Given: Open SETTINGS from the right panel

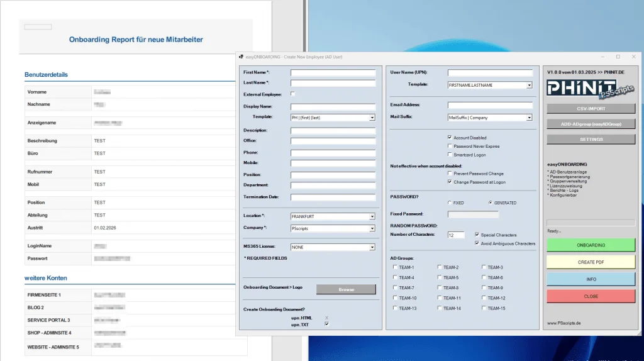Looking at the screenshot, I should pyautogui.click(x=591, y=140).
